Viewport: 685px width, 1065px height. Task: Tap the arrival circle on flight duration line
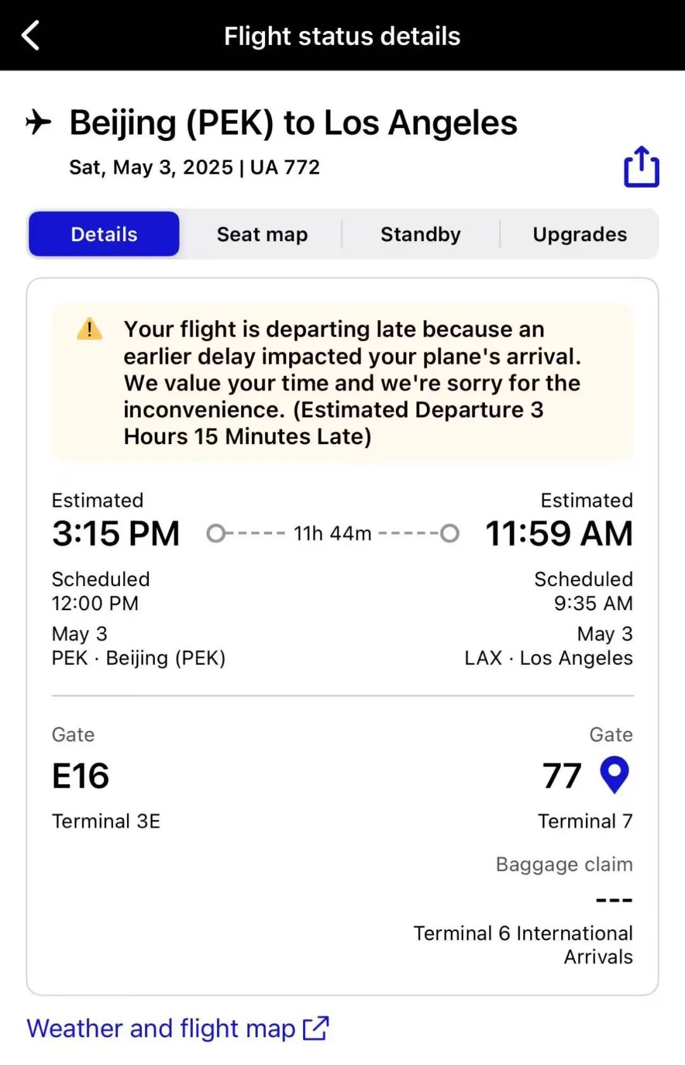450,533
